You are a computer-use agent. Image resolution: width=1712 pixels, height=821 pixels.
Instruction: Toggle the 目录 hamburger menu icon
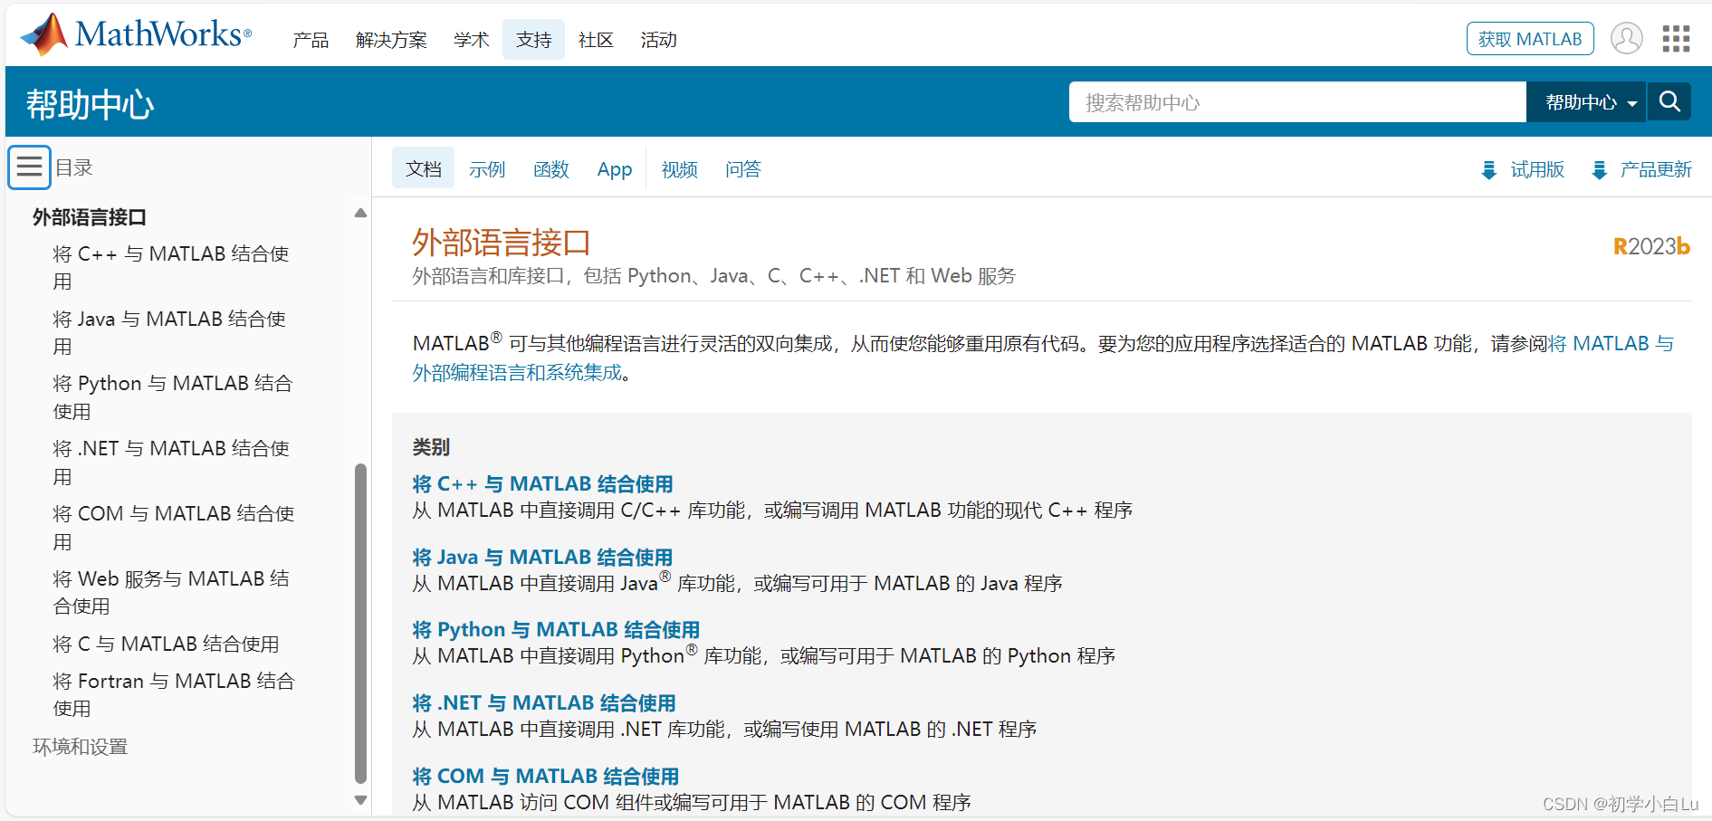click(x=29, y=167)
